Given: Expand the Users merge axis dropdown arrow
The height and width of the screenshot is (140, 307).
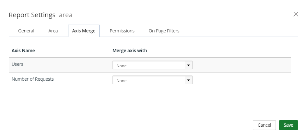Looking at the screenshot, I should (189, 65).
